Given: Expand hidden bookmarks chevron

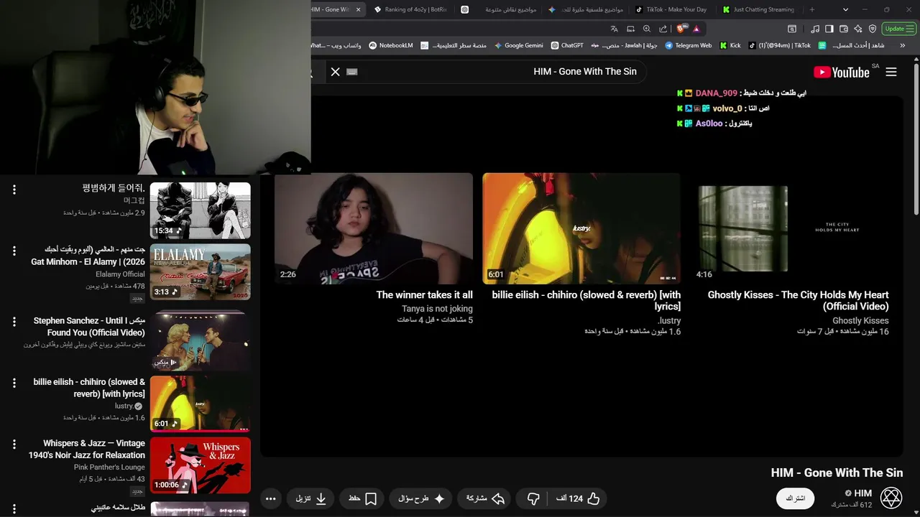Looking at the screenshot, I should pyautogui.click(x=904, y=45).
